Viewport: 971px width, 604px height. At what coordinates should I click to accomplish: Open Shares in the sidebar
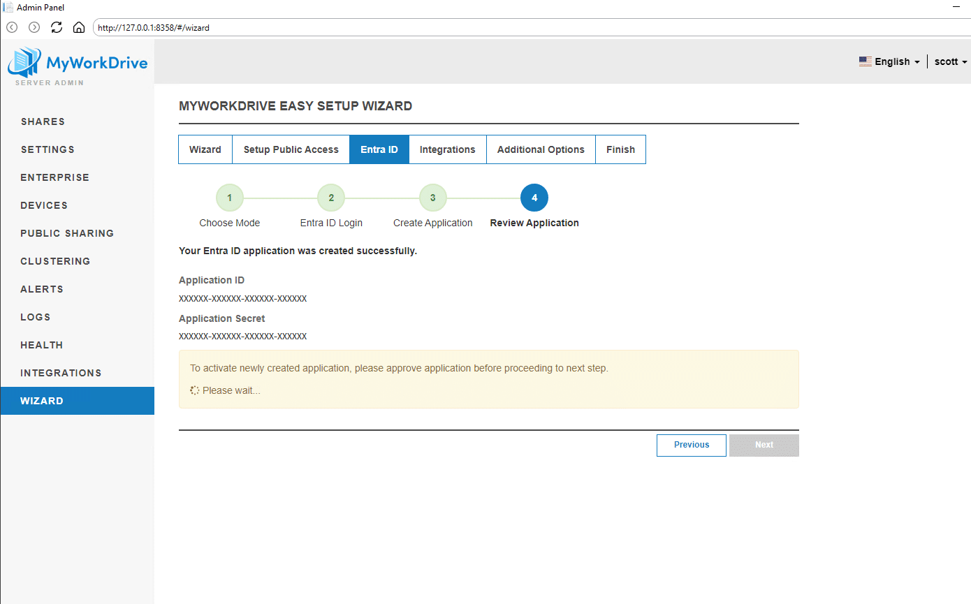43,121
